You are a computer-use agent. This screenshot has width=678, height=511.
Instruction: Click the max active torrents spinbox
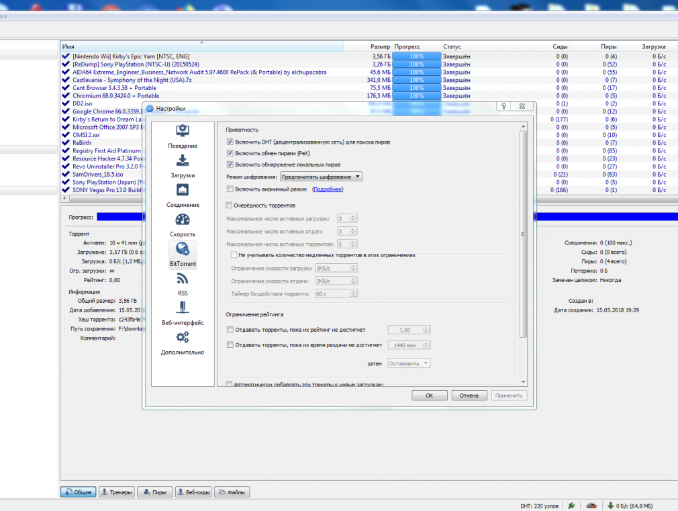click(x=347, y=244)
